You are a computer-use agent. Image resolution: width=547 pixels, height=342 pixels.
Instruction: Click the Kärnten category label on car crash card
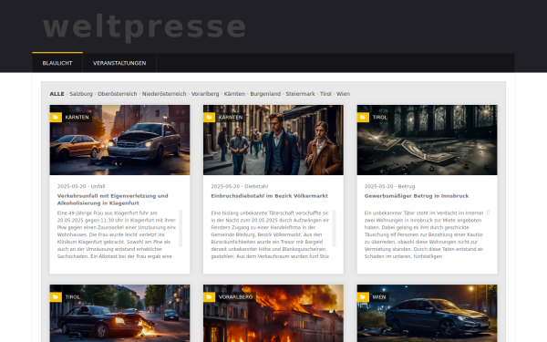tap(77, 118)
